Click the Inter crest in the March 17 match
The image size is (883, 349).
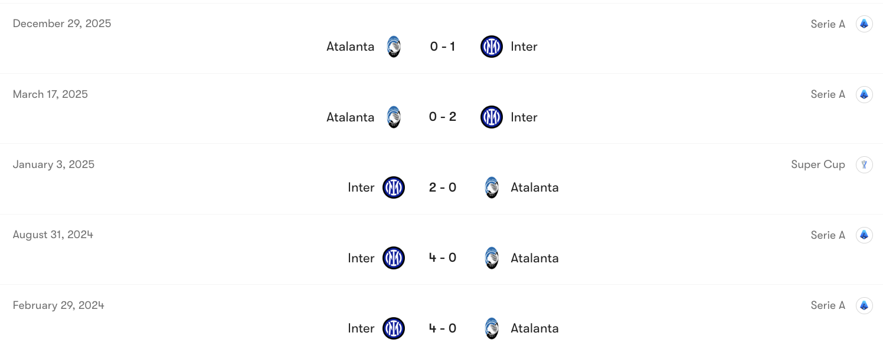491,117
